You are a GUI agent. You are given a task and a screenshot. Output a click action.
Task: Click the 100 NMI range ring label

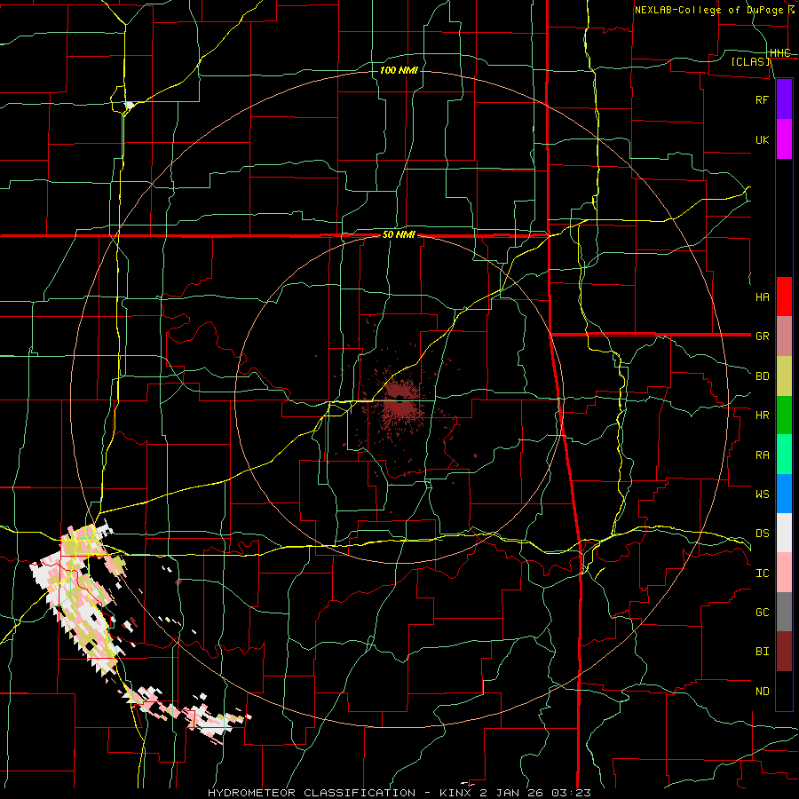(x=399, y=70)
